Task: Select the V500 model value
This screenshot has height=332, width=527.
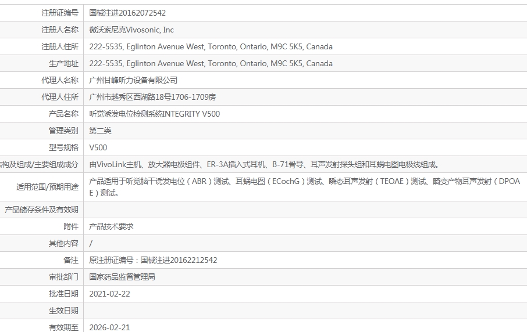Action: point(98,147)
